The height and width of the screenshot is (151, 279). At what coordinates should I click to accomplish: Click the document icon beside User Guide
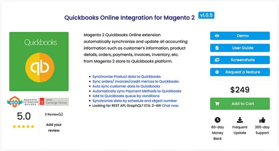tap(217, 48)
